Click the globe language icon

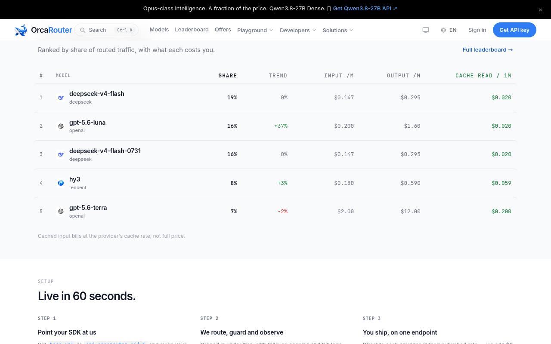443,30
